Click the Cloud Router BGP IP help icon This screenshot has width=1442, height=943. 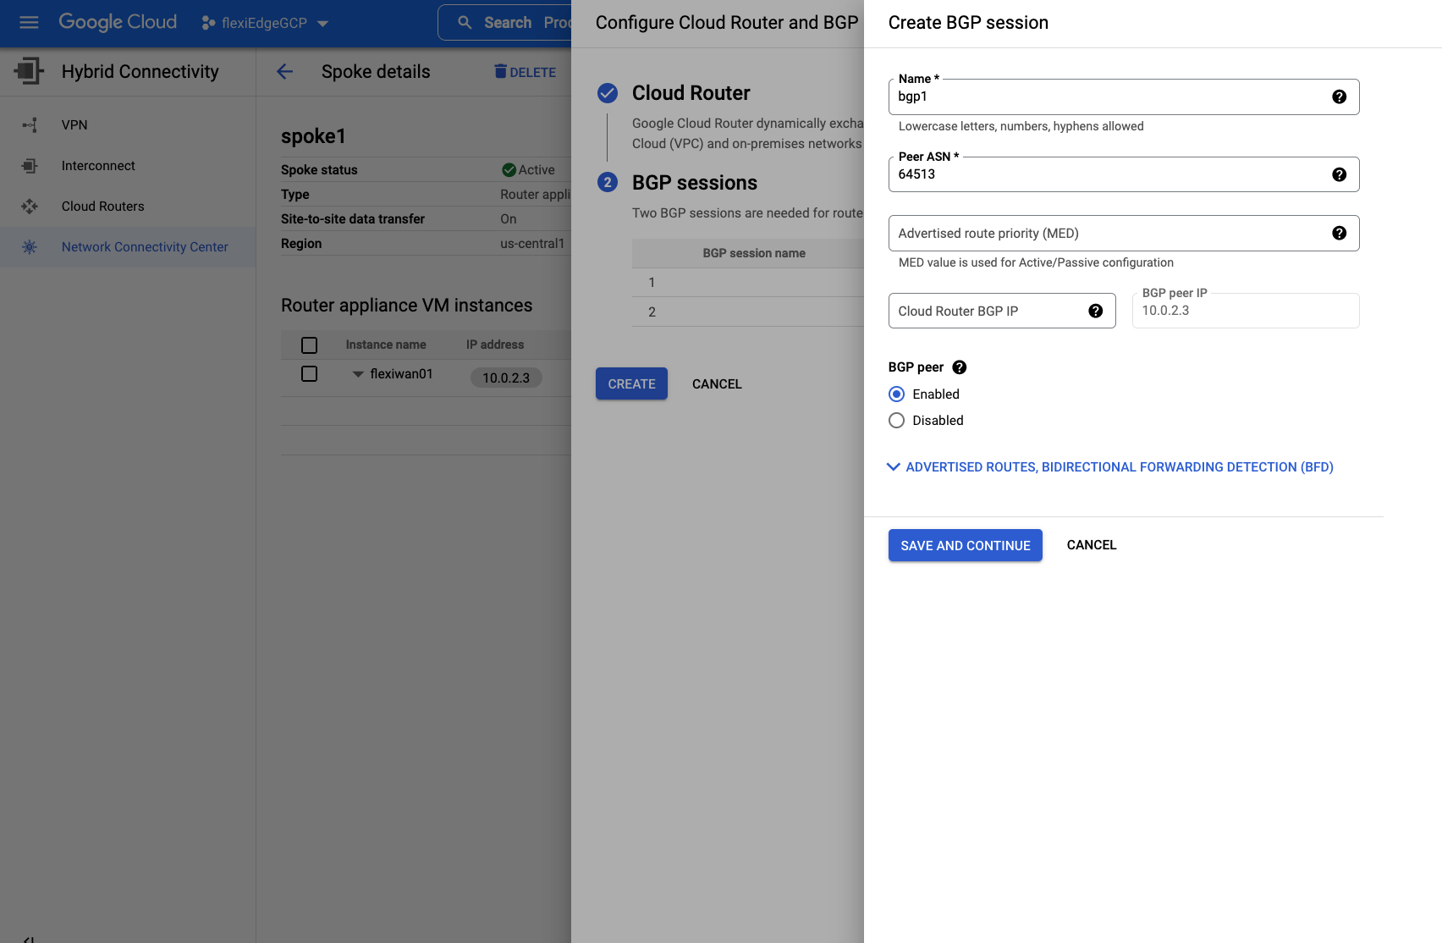coord(1095,312)
